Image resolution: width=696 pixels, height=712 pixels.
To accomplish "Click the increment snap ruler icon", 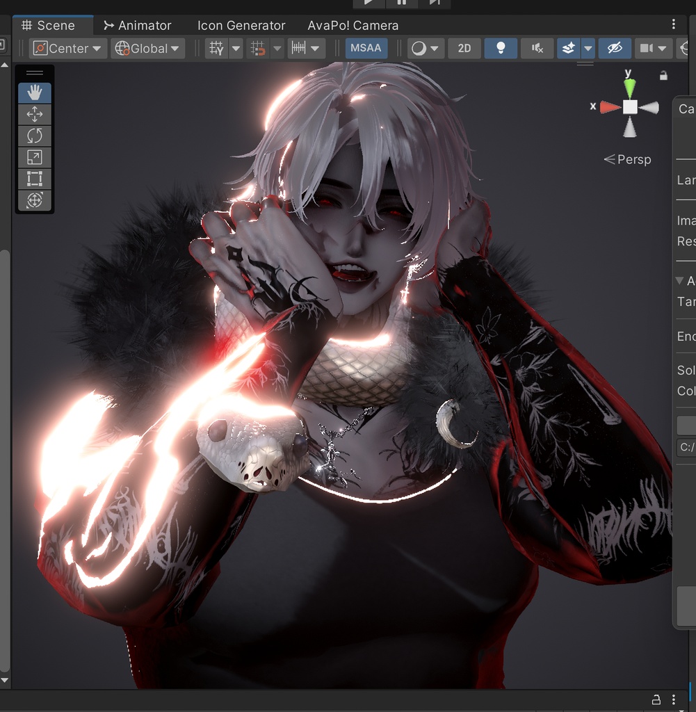I will pyautogui.click(x=298, y=48).
